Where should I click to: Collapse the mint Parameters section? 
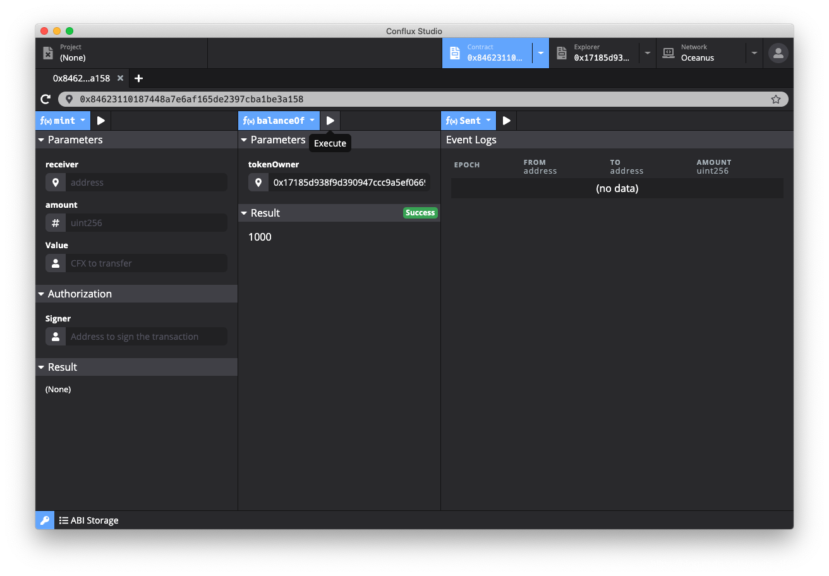click(x=136, y=140)
